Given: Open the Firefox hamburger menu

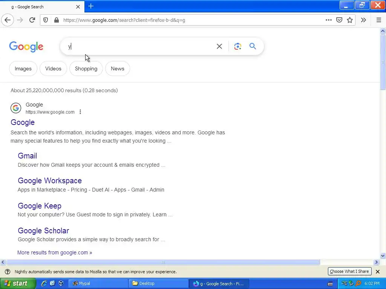Looking at the screenshot, I should click(378, 20).
